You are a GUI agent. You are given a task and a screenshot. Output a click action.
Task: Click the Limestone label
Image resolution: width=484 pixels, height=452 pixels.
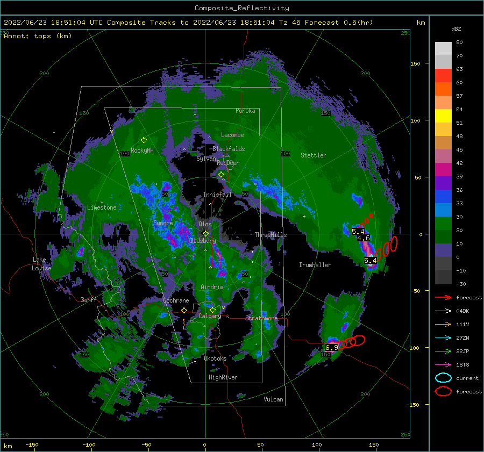click(102, 207)
